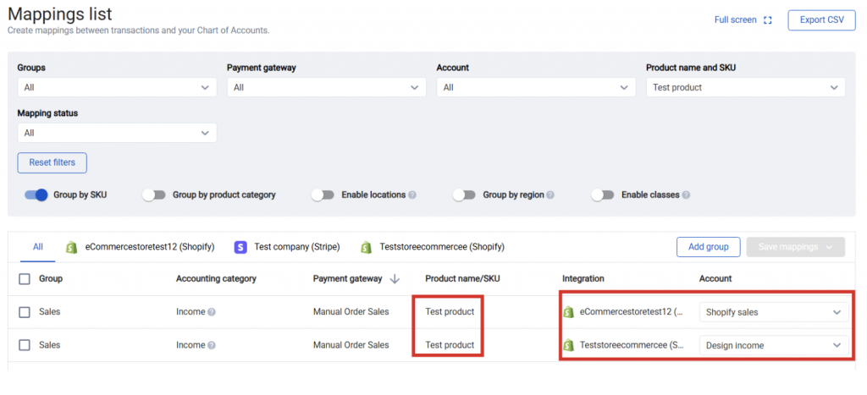Open Design income account dropdown
The height and width of the screenshot is (395, 867).
pos(774,345)
